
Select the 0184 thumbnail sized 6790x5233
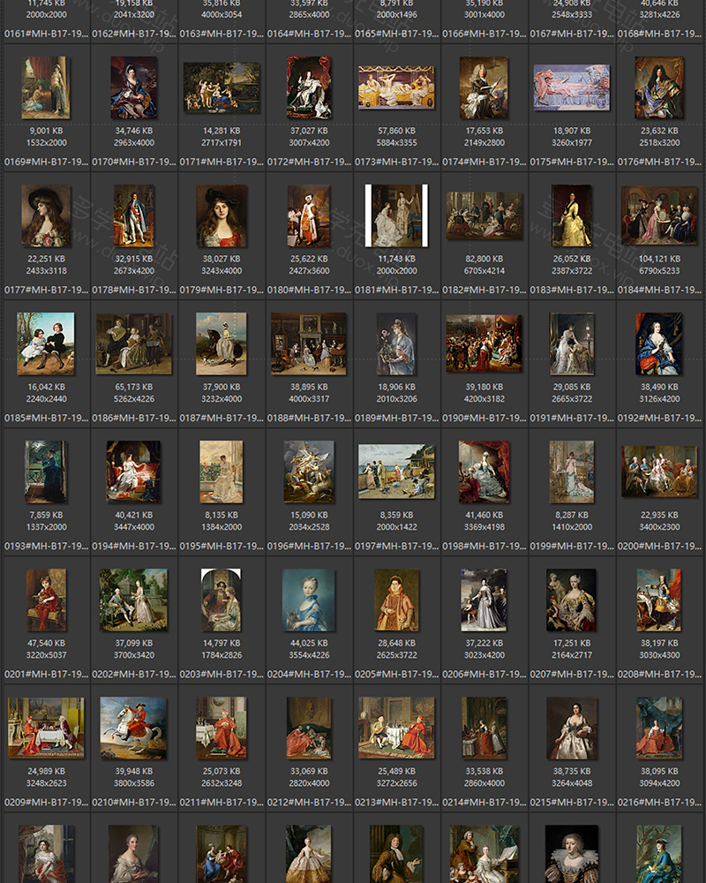coord(659,215)
